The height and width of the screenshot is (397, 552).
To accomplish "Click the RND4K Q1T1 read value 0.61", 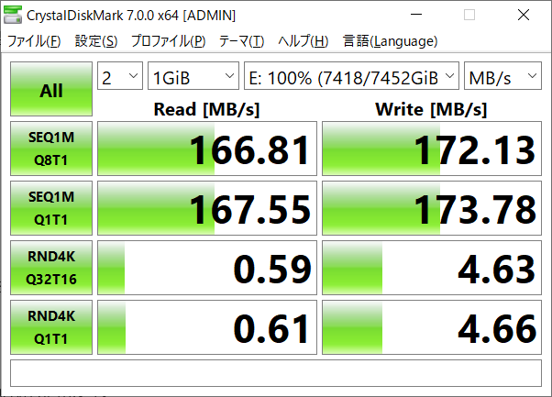I will pos(207,327).
